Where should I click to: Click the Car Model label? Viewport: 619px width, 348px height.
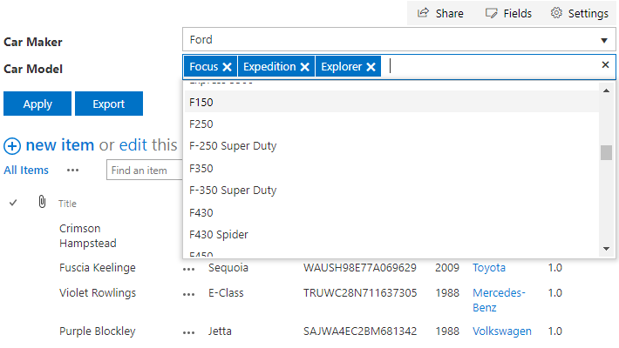[33, 69]
